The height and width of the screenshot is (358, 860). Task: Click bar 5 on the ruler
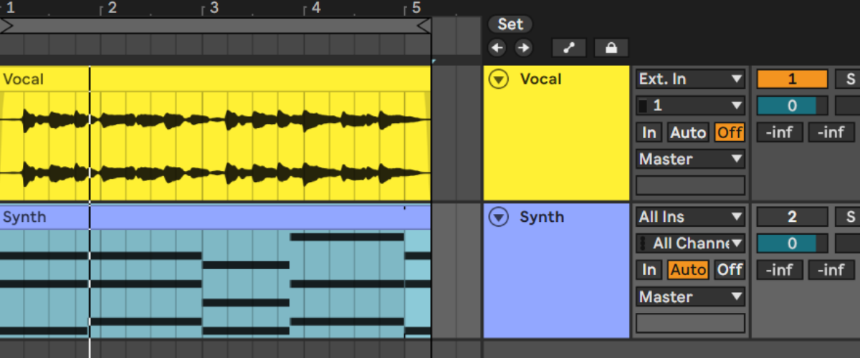416,8
